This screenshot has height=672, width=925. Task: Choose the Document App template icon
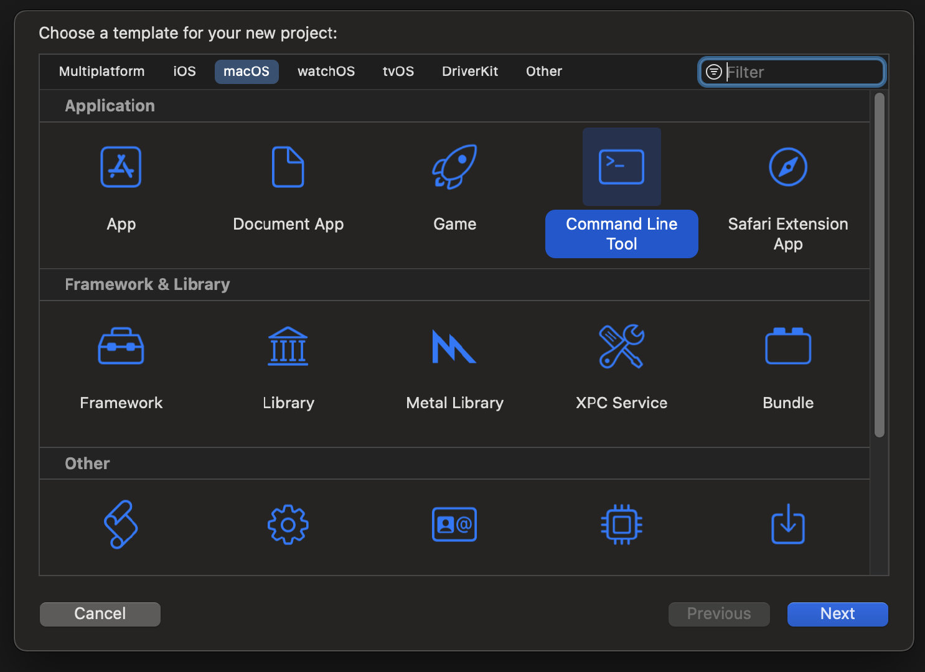tap(288, 167)
